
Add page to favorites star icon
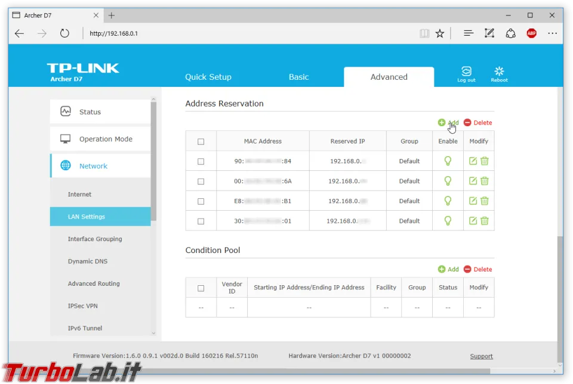click(x=440, y=33)
